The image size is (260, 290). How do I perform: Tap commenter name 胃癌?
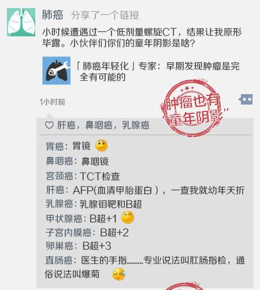55,146
